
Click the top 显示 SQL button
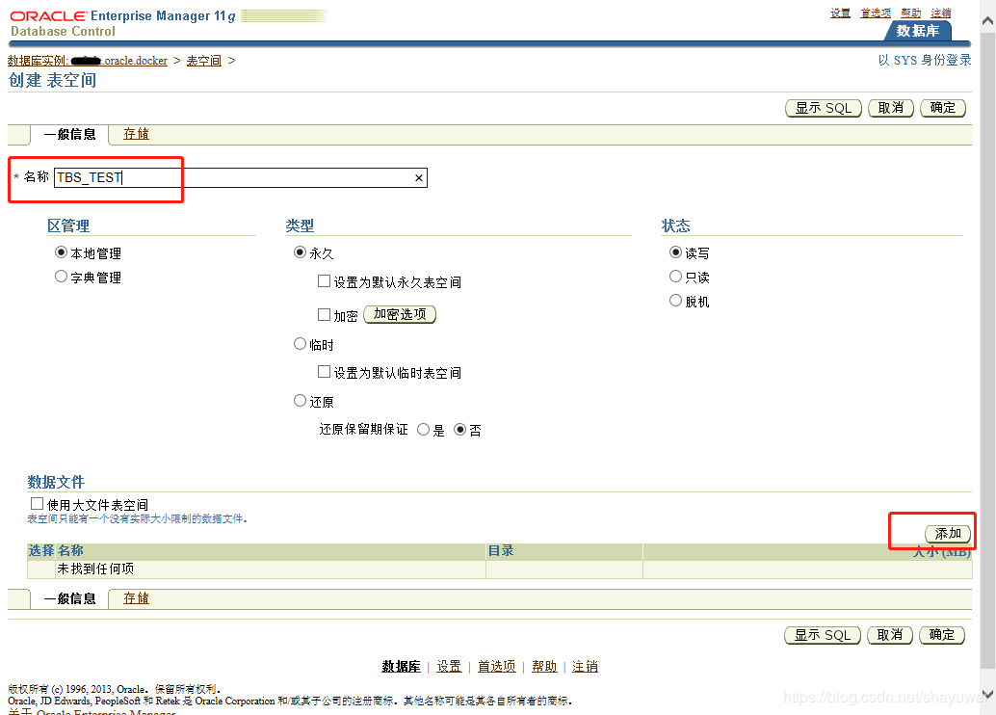(824, 108)
